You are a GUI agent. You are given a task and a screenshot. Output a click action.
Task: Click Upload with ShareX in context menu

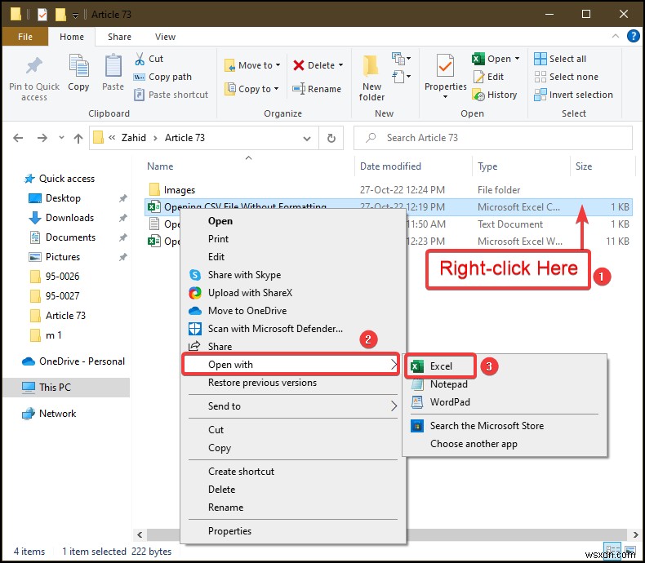pyautogui.click(x=250, y=293)
